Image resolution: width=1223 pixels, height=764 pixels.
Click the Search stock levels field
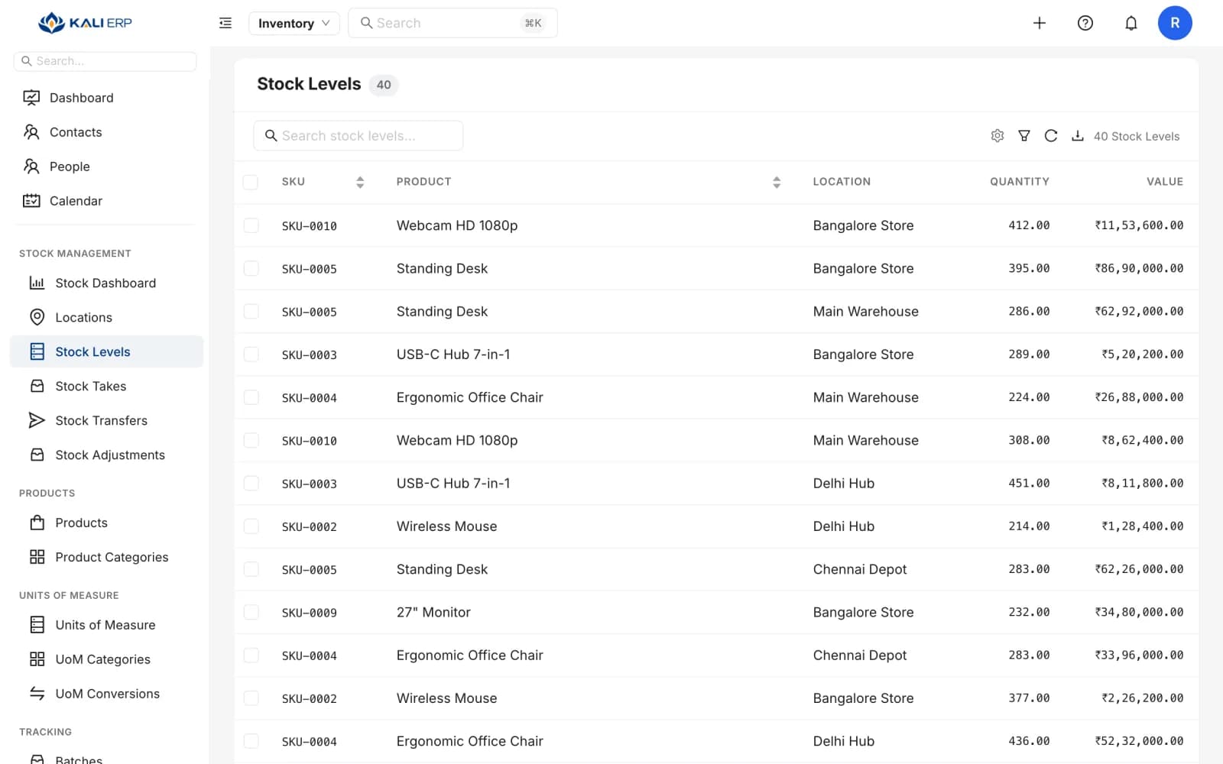pos(358,135)
